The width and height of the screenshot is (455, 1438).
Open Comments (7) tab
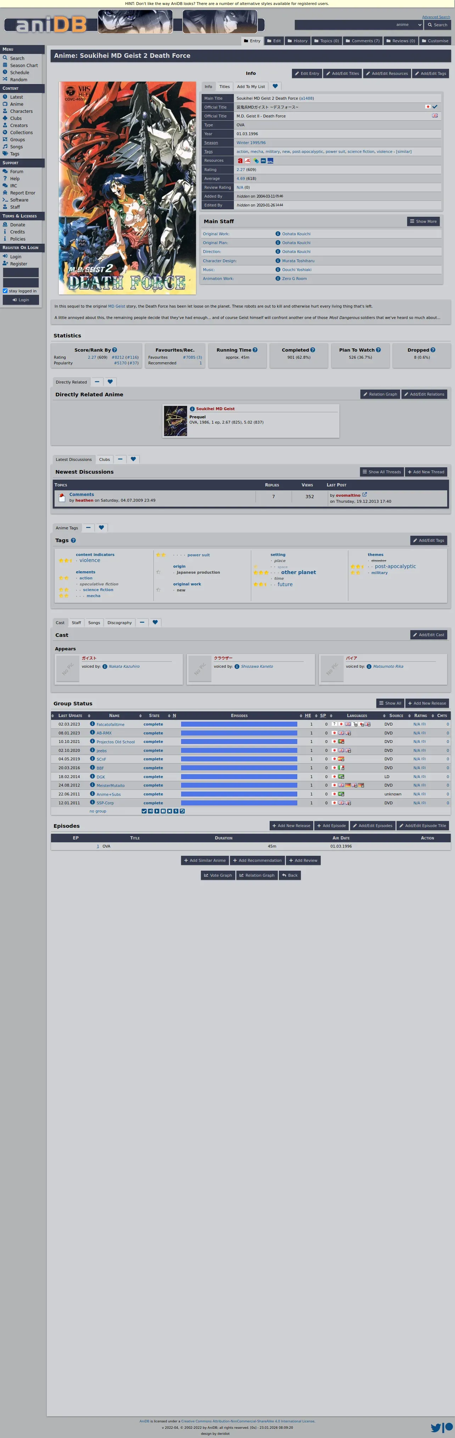coord(363,41)
